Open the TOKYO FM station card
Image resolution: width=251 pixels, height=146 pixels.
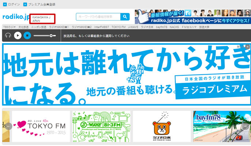[41, 126]
